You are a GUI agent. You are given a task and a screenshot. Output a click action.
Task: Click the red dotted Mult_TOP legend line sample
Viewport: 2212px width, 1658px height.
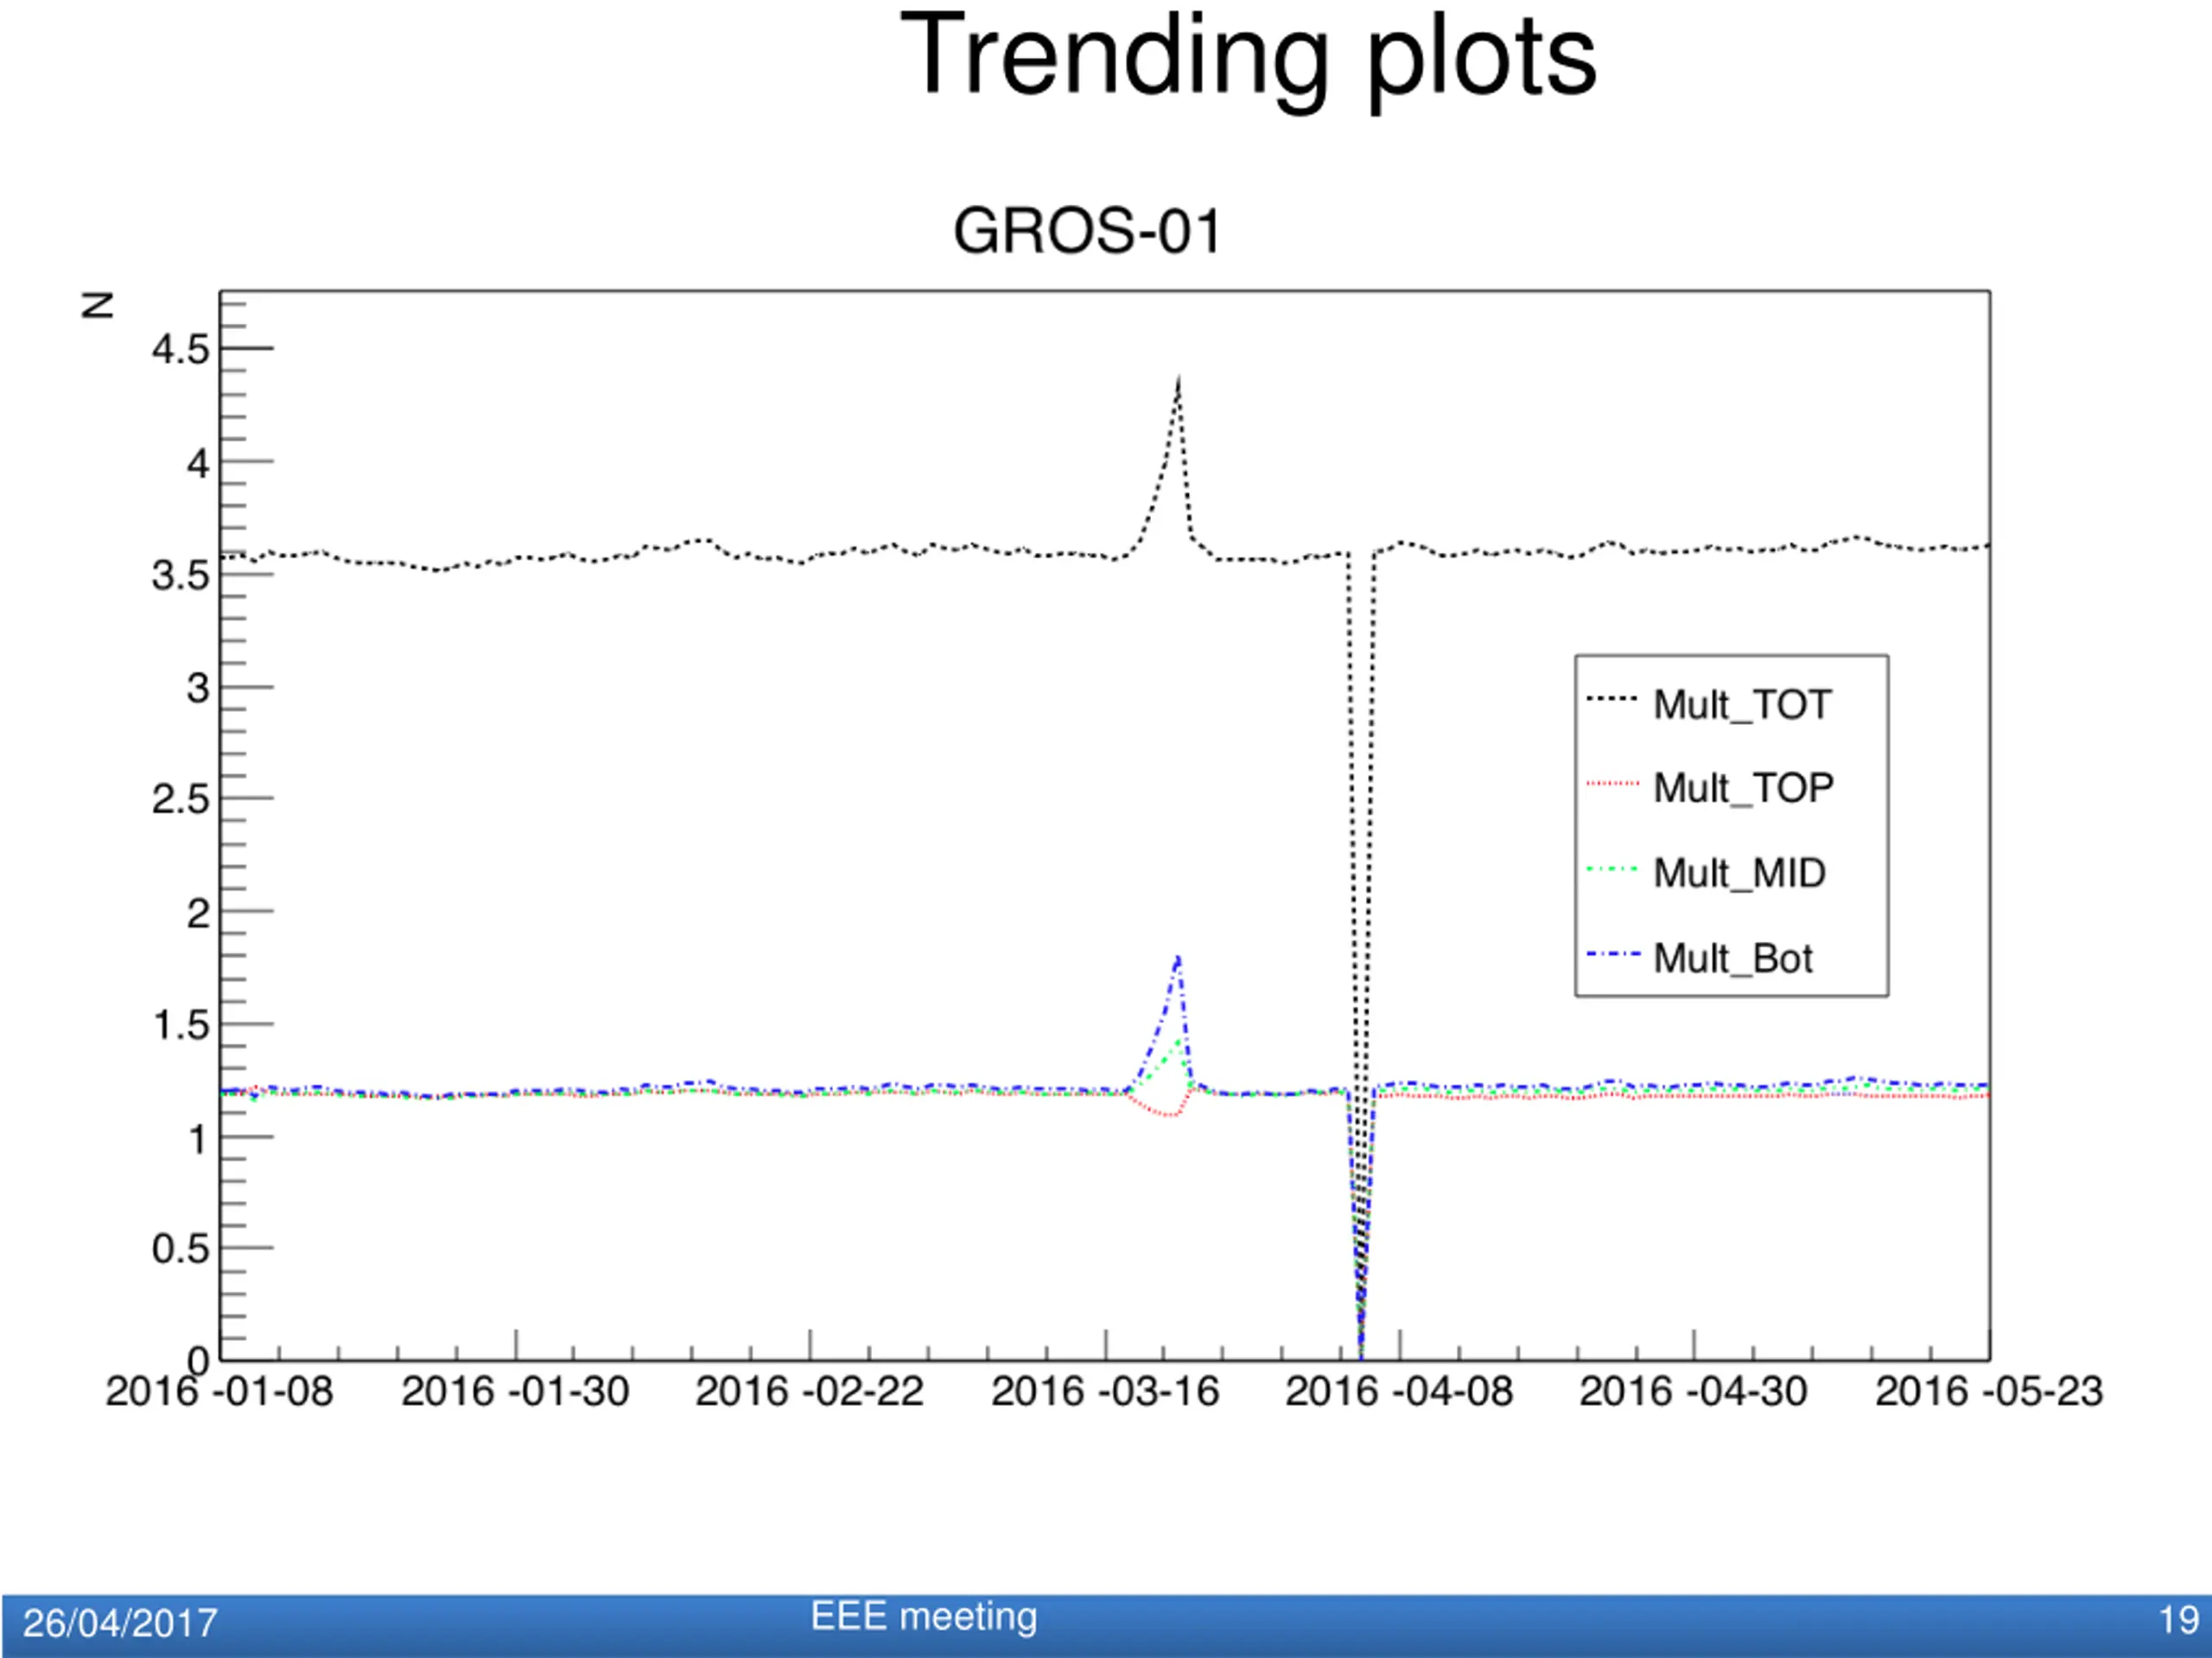[1612, 783]
